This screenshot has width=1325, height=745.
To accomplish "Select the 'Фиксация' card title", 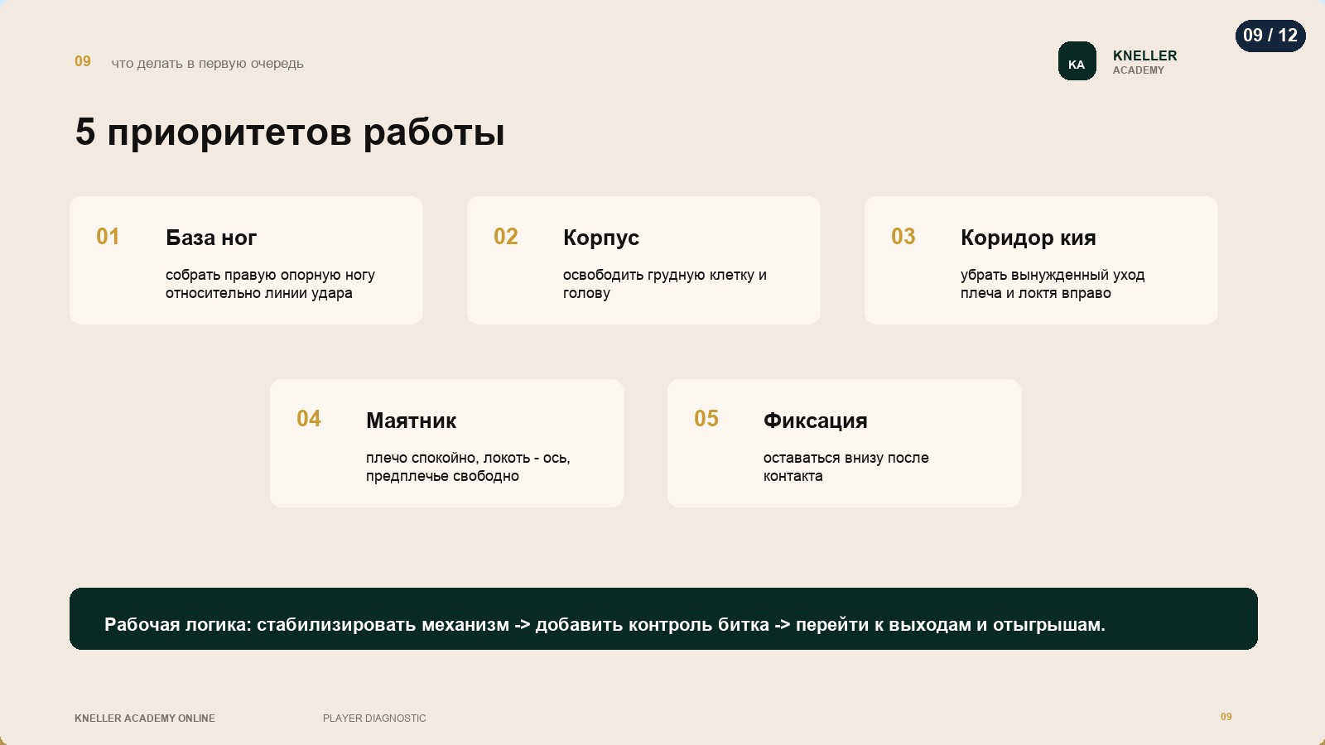I will coord(815,421).
